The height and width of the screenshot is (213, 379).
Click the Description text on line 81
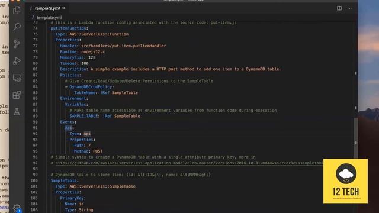pyautogui.click(x=186, y=69)
